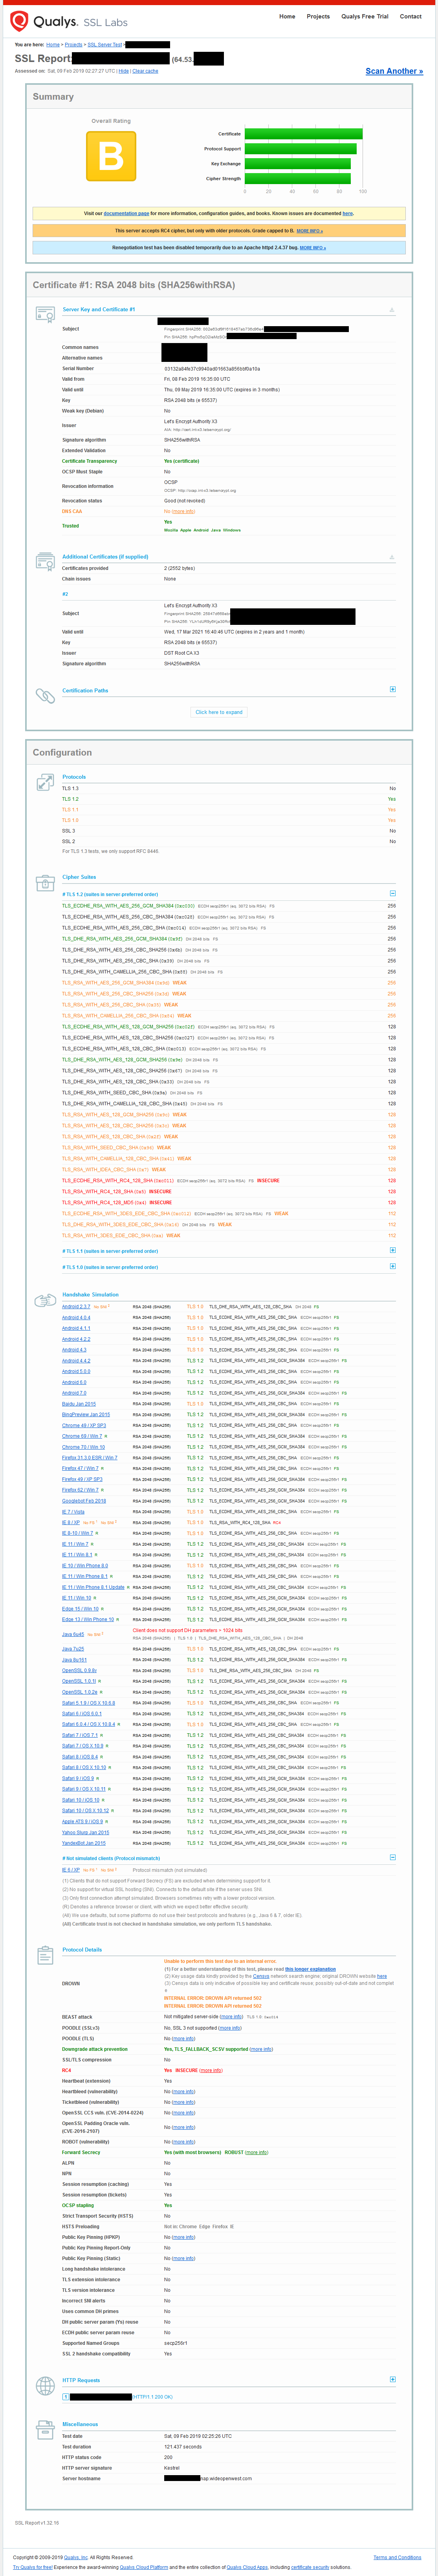Click the Hide link beside assessment date

point(124,71)
